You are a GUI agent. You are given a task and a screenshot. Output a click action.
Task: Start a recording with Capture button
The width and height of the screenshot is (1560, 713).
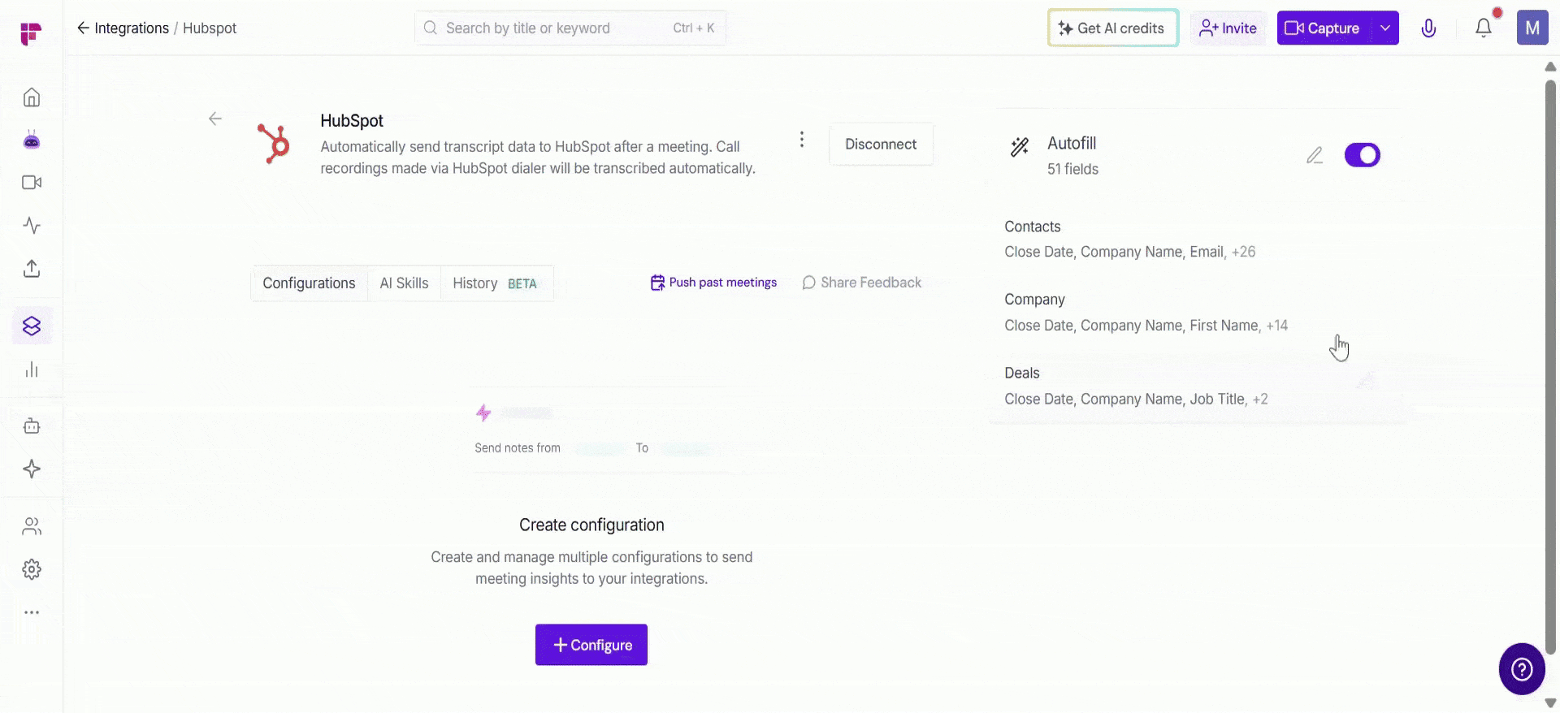tap(1324, 28)
